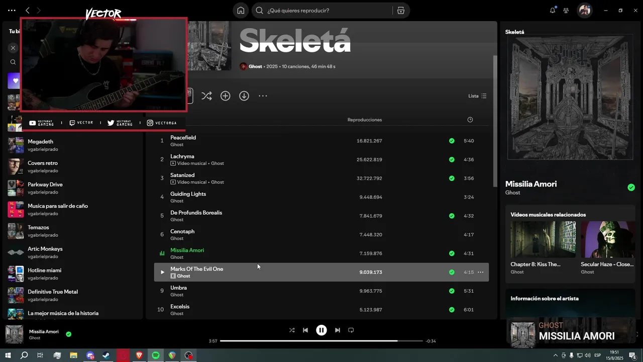Screen dimensions: 643x362
Task: Open the Ghost artist link in album header
Action: pos(255,66)
